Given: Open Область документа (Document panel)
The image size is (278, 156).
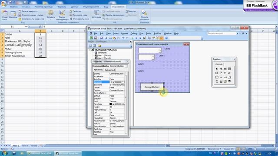Looking at the screenshot, I should point(144,15).
